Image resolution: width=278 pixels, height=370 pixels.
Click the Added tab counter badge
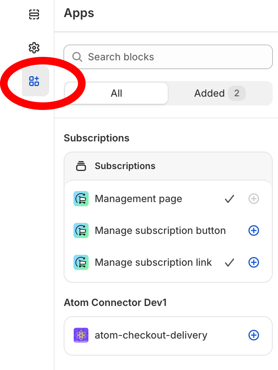coord(237,93)
